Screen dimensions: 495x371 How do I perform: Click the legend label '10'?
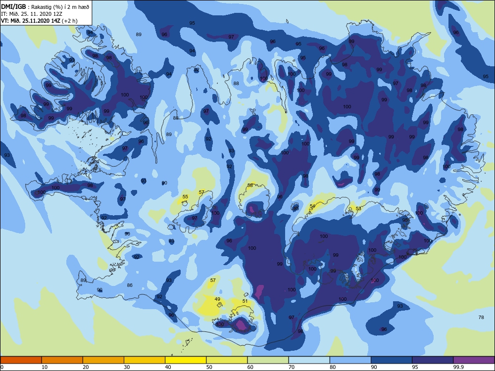(x=45, y=367)
